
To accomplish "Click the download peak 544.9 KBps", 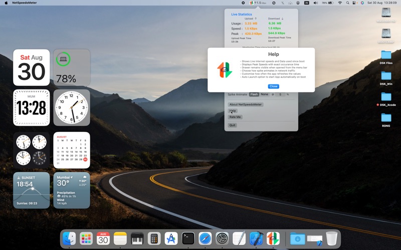I will [277, 33].
